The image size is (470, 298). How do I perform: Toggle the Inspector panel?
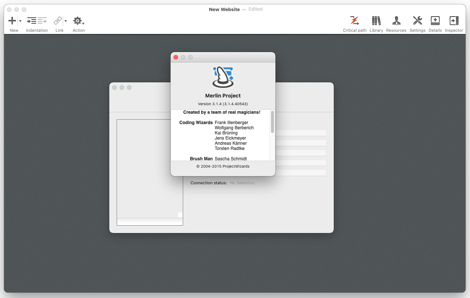[454, 21]
